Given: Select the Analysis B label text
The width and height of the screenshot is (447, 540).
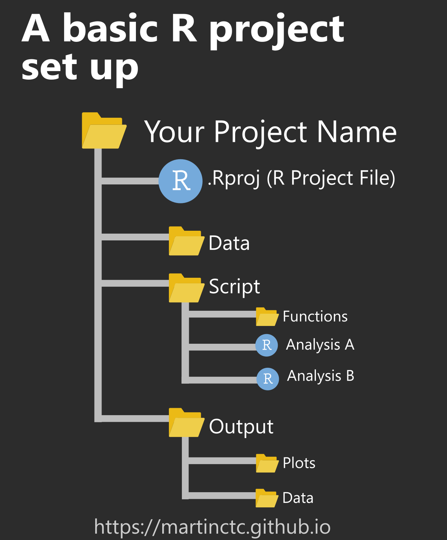Looking at the screenshot, I should pos(321,376).
